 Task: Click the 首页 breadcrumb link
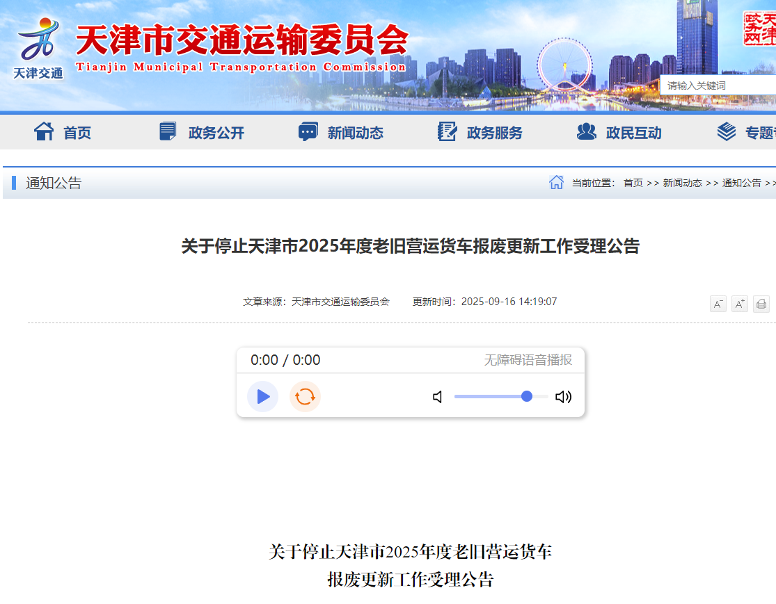pyautogui.click(x=633, y=183)
